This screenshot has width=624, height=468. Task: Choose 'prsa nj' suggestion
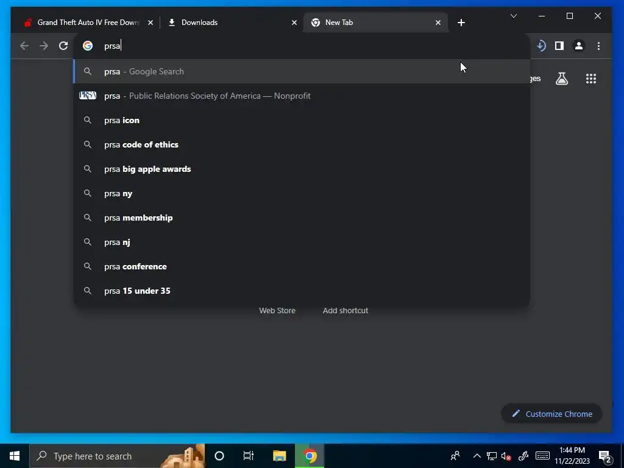(301, 242)
